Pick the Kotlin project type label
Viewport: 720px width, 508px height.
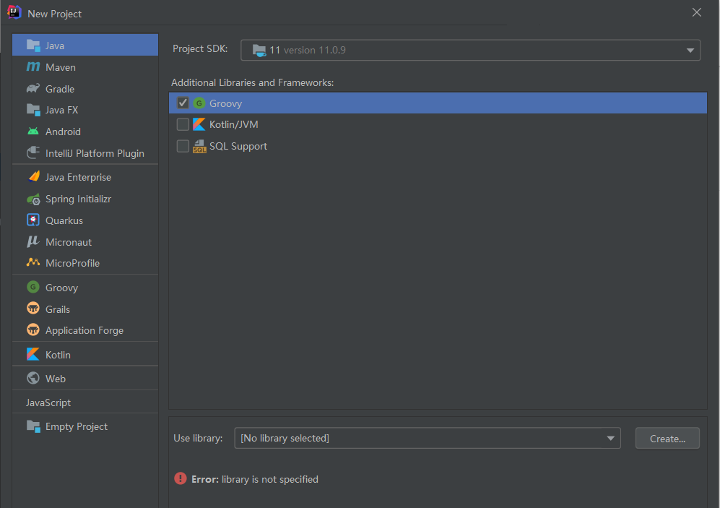(x=58, y=355)
